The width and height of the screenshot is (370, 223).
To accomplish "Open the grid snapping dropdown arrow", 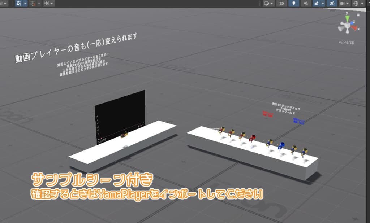I will [x=24, y=4].
